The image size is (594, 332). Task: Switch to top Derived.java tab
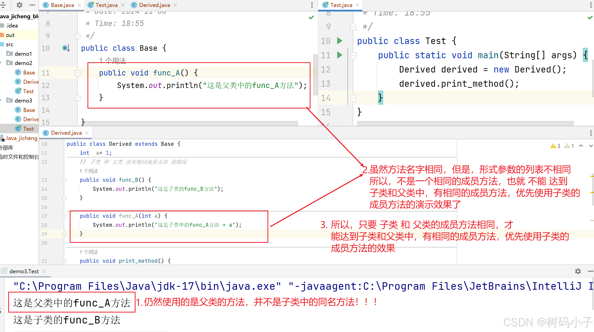pos(154,5)
